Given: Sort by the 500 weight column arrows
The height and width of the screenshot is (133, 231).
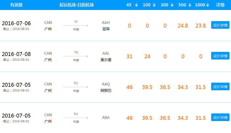Looking at the screenshot, I should [190, 5].
